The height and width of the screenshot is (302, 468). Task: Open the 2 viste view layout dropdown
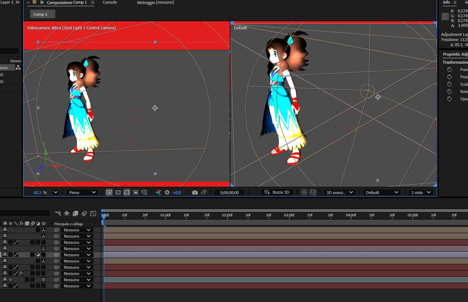point(421,193)
